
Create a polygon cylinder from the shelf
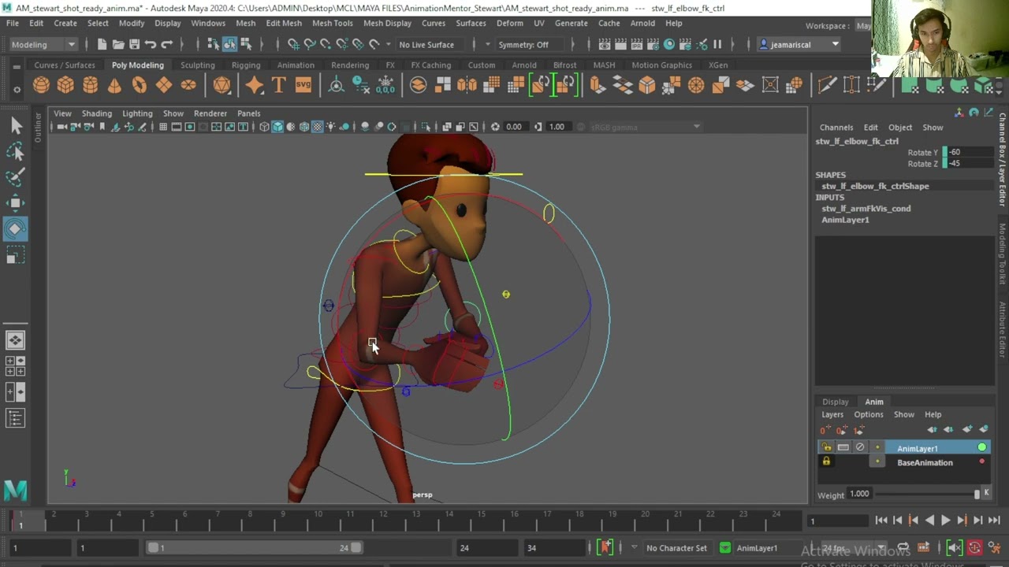point(91,85)
